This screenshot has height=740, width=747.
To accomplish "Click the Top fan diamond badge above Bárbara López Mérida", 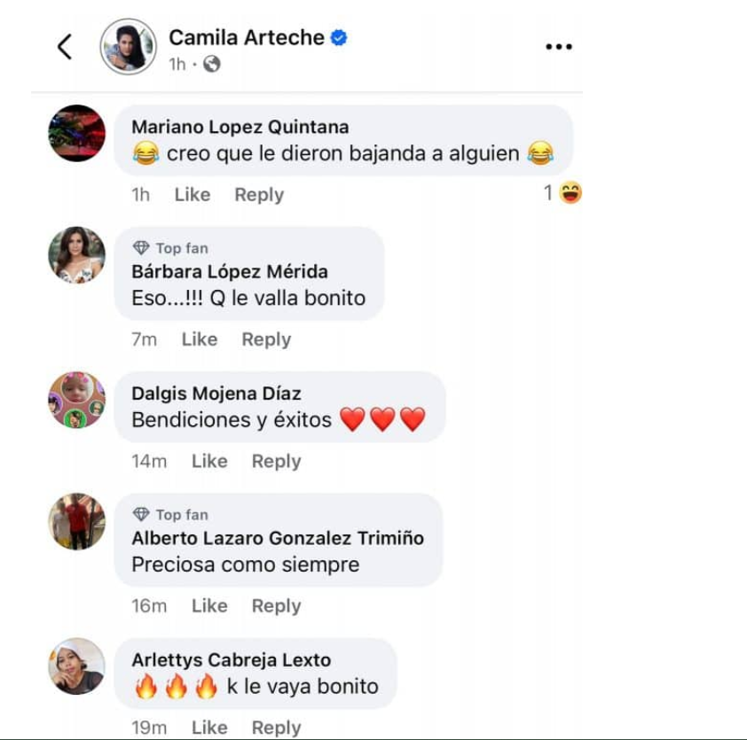I will [170, 248].
